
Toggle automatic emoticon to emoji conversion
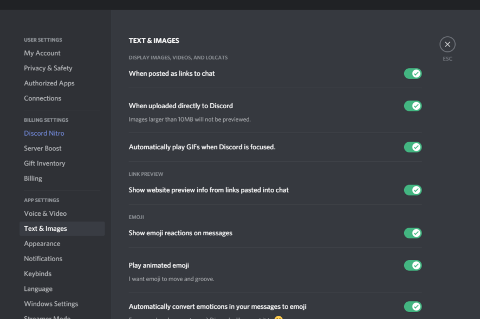click(x=413, y=307)
